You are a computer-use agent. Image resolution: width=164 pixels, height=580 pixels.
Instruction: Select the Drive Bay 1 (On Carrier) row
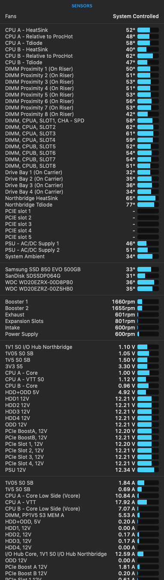click(x=82, y=172)
